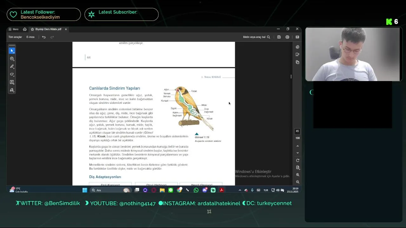Image resolution: width=406 pixels, height=228 pixels.
Task: Open the bookmarks panel icon
Action: click(x=298, y=54)
